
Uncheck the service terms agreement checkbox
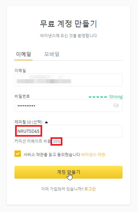point(18,154)
